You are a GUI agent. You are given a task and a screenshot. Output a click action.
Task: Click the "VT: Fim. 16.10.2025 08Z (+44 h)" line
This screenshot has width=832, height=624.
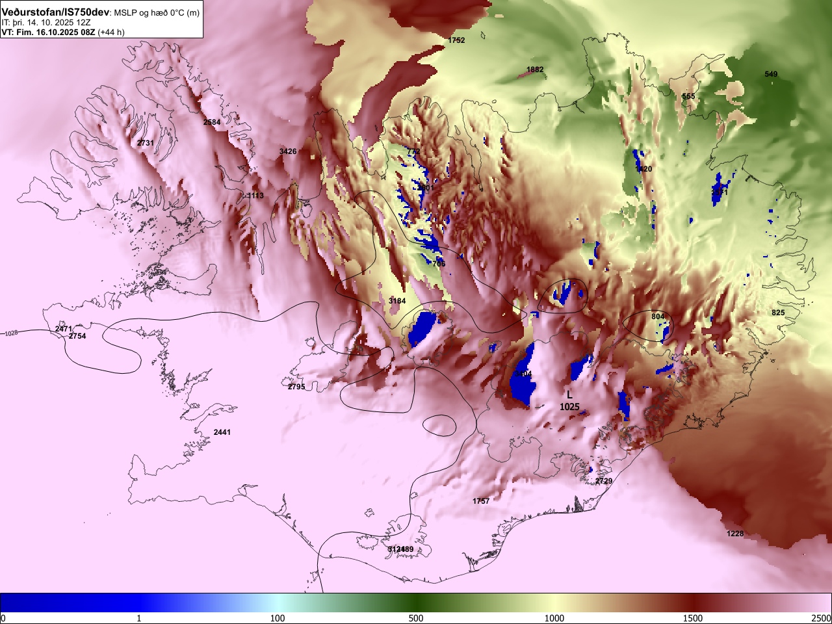(x=63, y=32)
